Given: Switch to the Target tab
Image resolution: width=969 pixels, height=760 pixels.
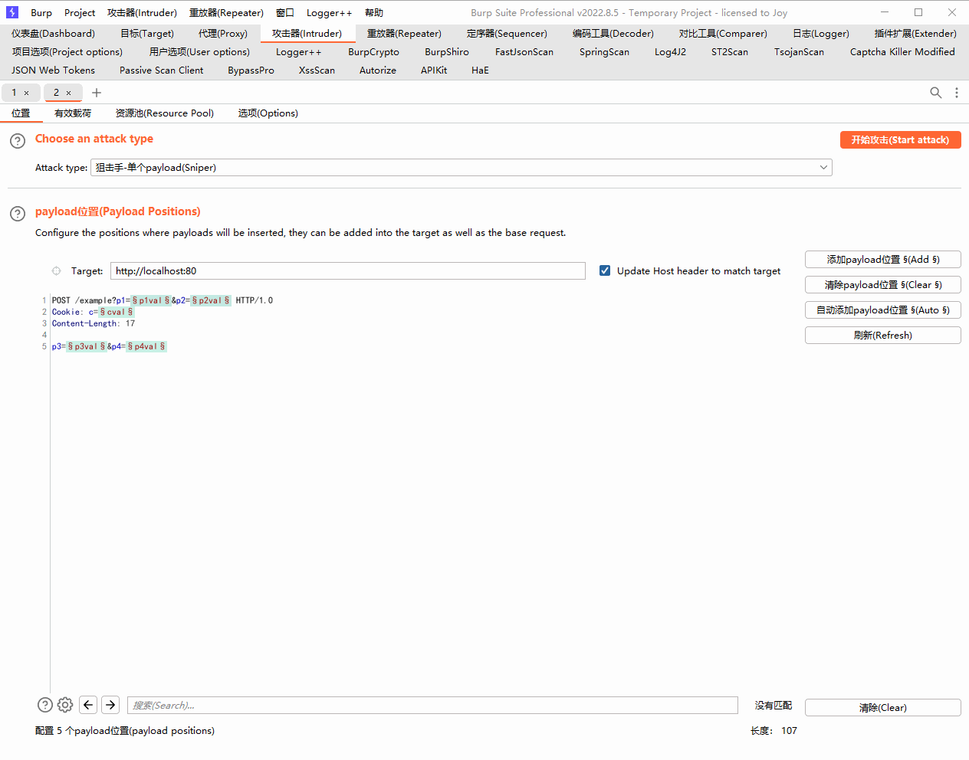Looking at the screenshot, I should click(x=147, y=34).
